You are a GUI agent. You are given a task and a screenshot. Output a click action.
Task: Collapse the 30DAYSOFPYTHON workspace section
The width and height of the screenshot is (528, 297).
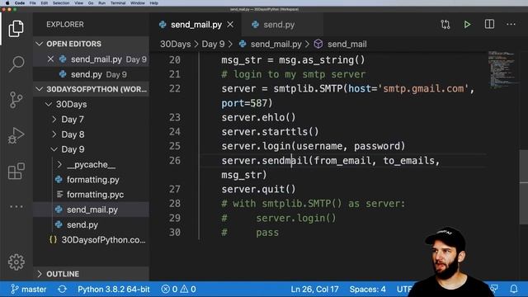[x=91, y=89]
